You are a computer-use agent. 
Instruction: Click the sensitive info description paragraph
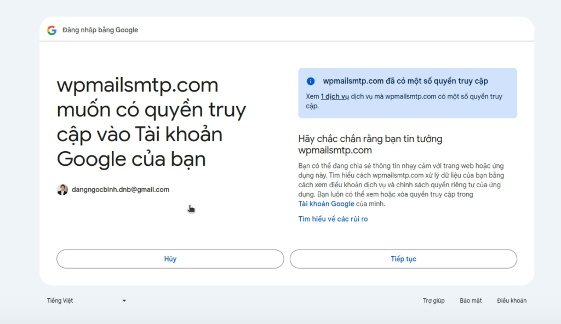click(401, 180)
